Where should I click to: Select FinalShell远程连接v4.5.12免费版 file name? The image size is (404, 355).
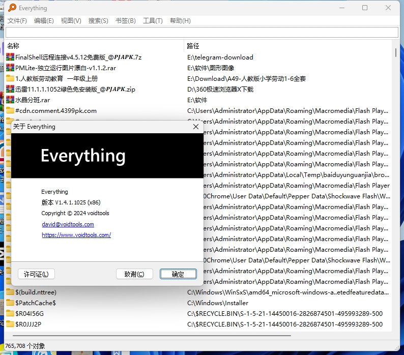coord(78,57)
